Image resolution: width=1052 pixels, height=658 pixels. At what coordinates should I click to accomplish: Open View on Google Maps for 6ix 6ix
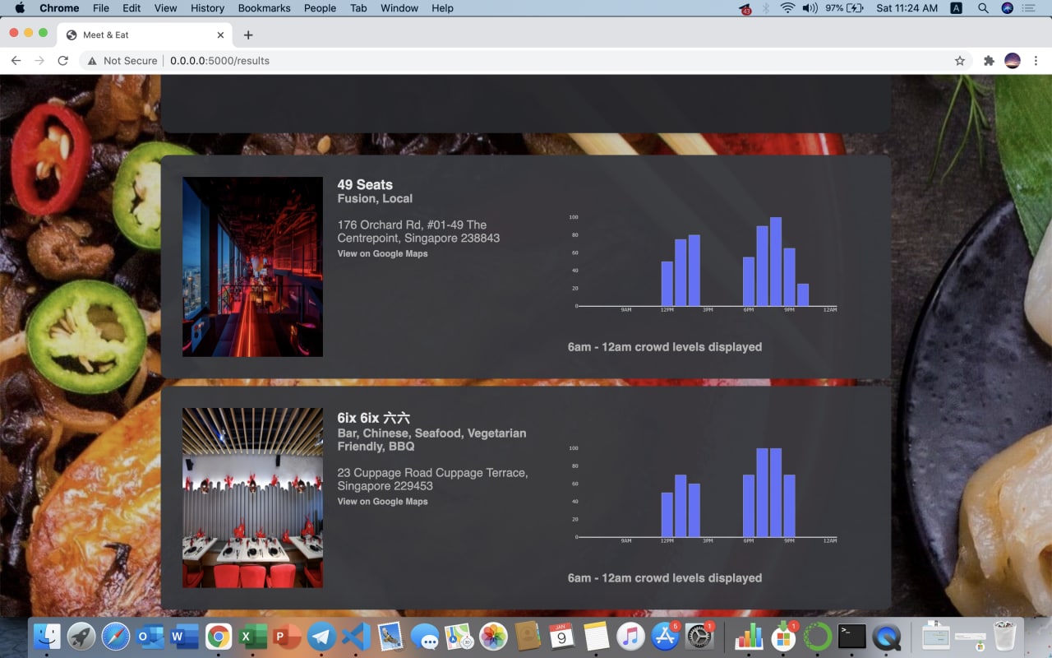coord(382,502)
